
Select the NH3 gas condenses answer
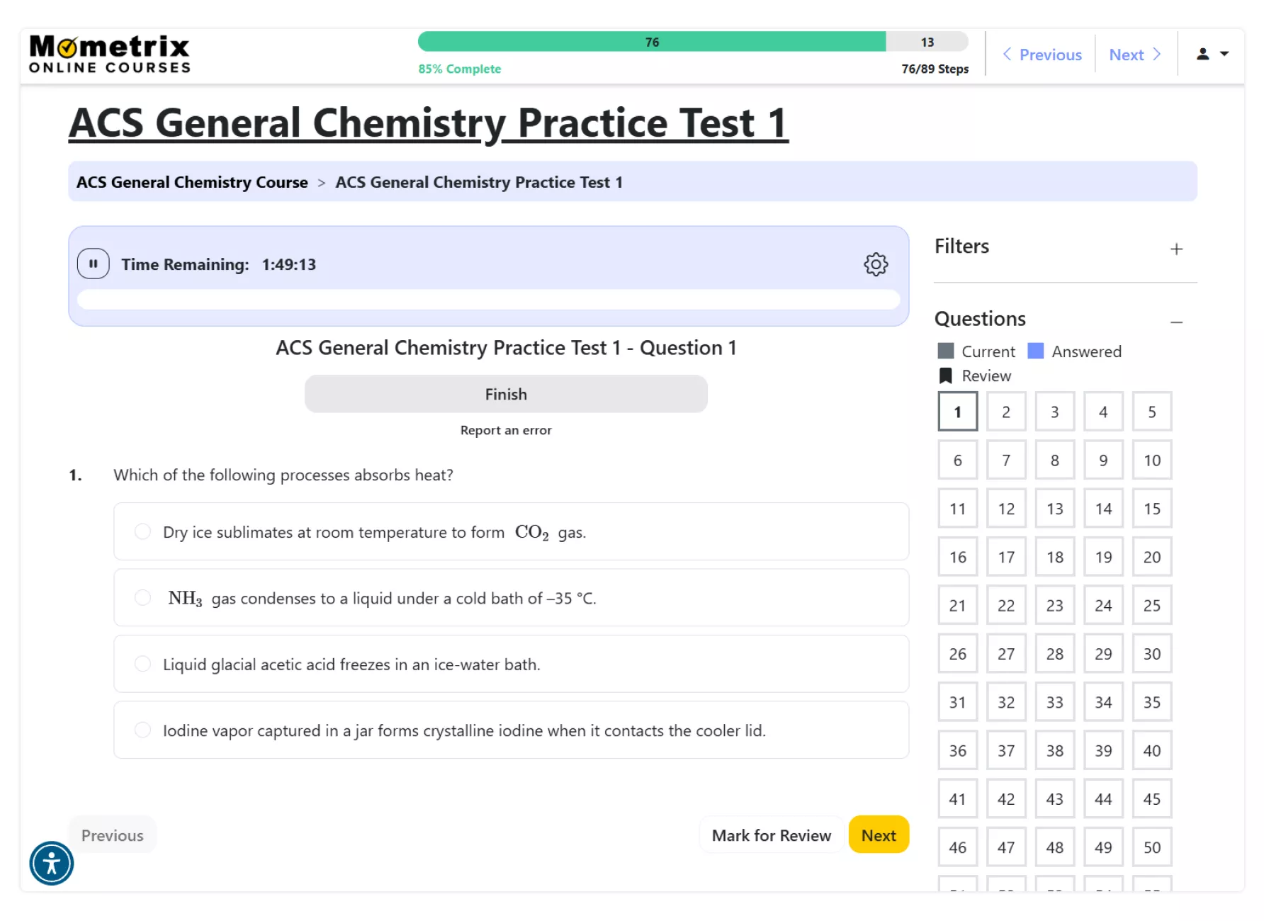143,598
